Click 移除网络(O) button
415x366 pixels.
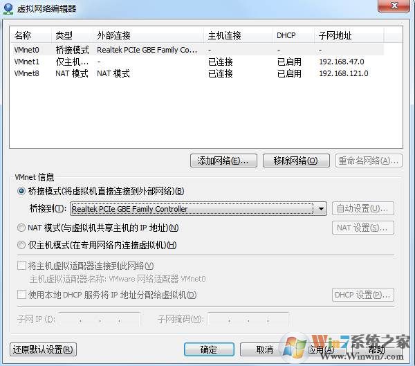(x=296, y=161)
